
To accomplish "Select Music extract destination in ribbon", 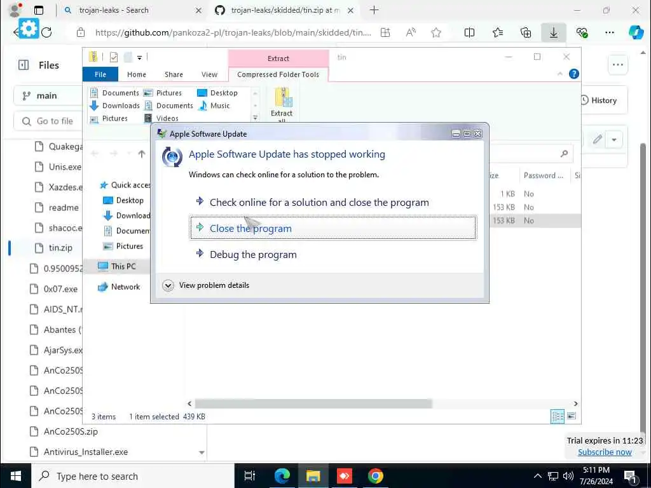I will (x=214, y=105).
